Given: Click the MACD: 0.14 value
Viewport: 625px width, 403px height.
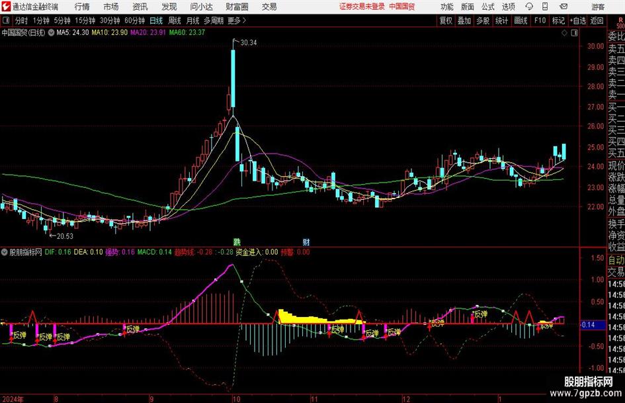Looking at the screenshot, I should click(155, 252).
